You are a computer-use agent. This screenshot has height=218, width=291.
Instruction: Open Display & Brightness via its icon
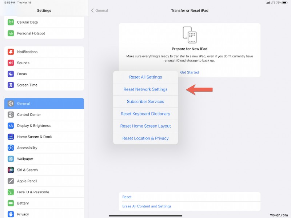pos(11,125)
